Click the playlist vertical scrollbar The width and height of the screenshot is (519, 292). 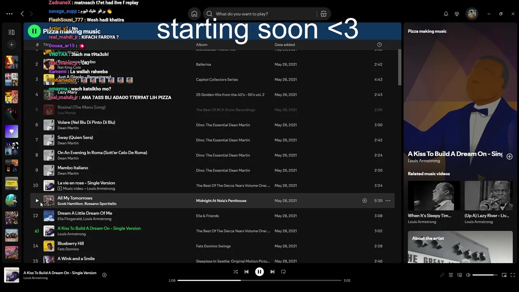coord(399,68)
